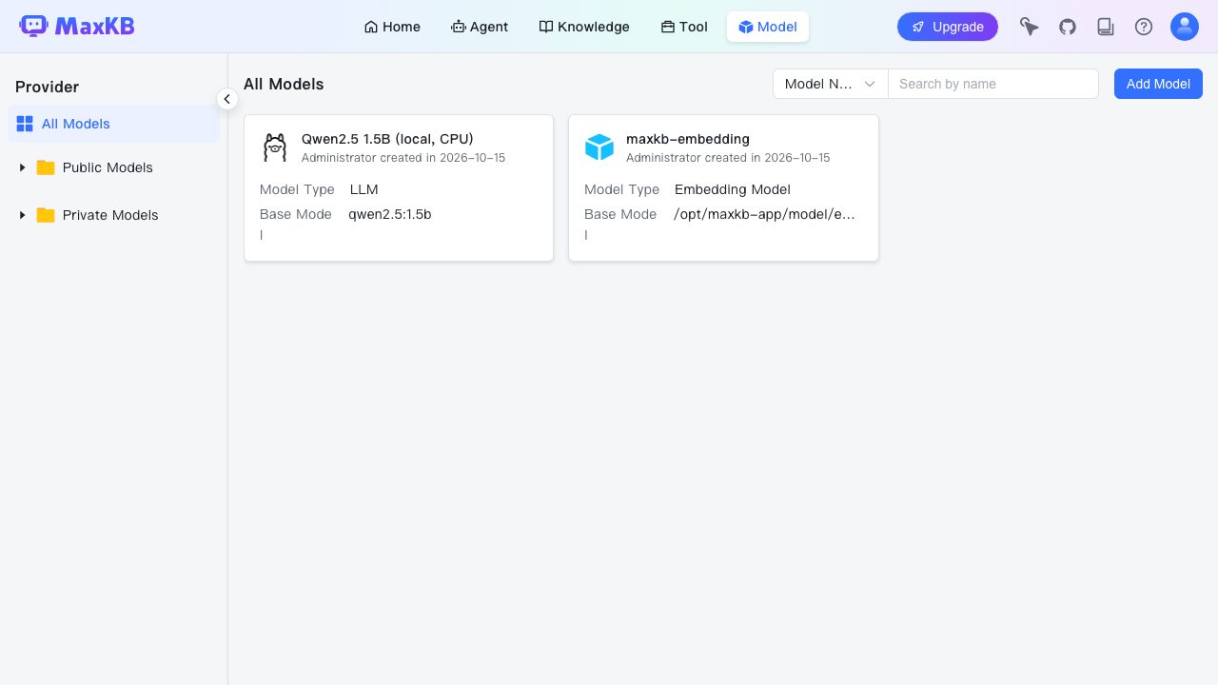The height and width of the screenshot is (685, 1218).
Task: Click the Public Models folder icon
Action: point(46,167)
